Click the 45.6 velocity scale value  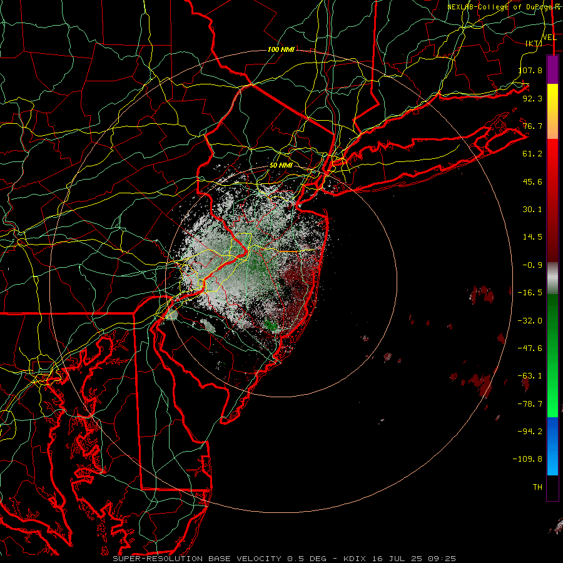pos(532,181)
